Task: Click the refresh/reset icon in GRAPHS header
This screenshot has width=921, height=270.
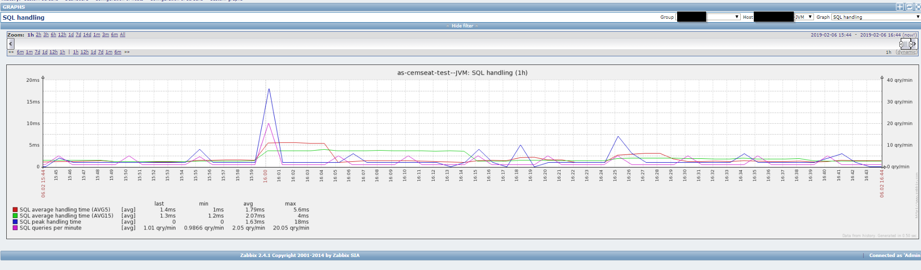Action: [x=909, y=7]
